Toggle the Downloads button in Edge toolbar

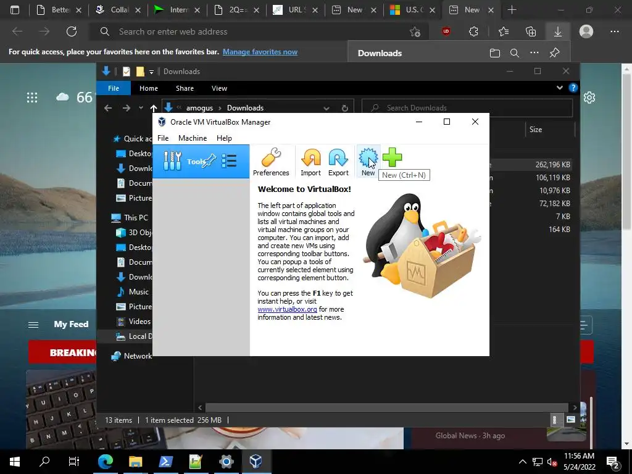tap(558, 31)
